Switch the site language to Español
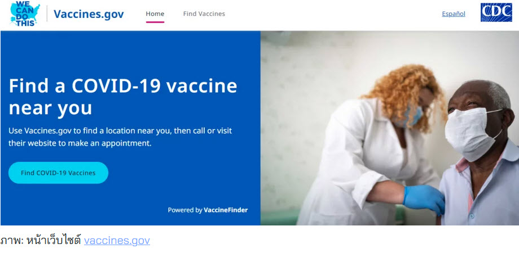Image resolution: width=519 pixels, height=253 pixels. pos(454,14)
